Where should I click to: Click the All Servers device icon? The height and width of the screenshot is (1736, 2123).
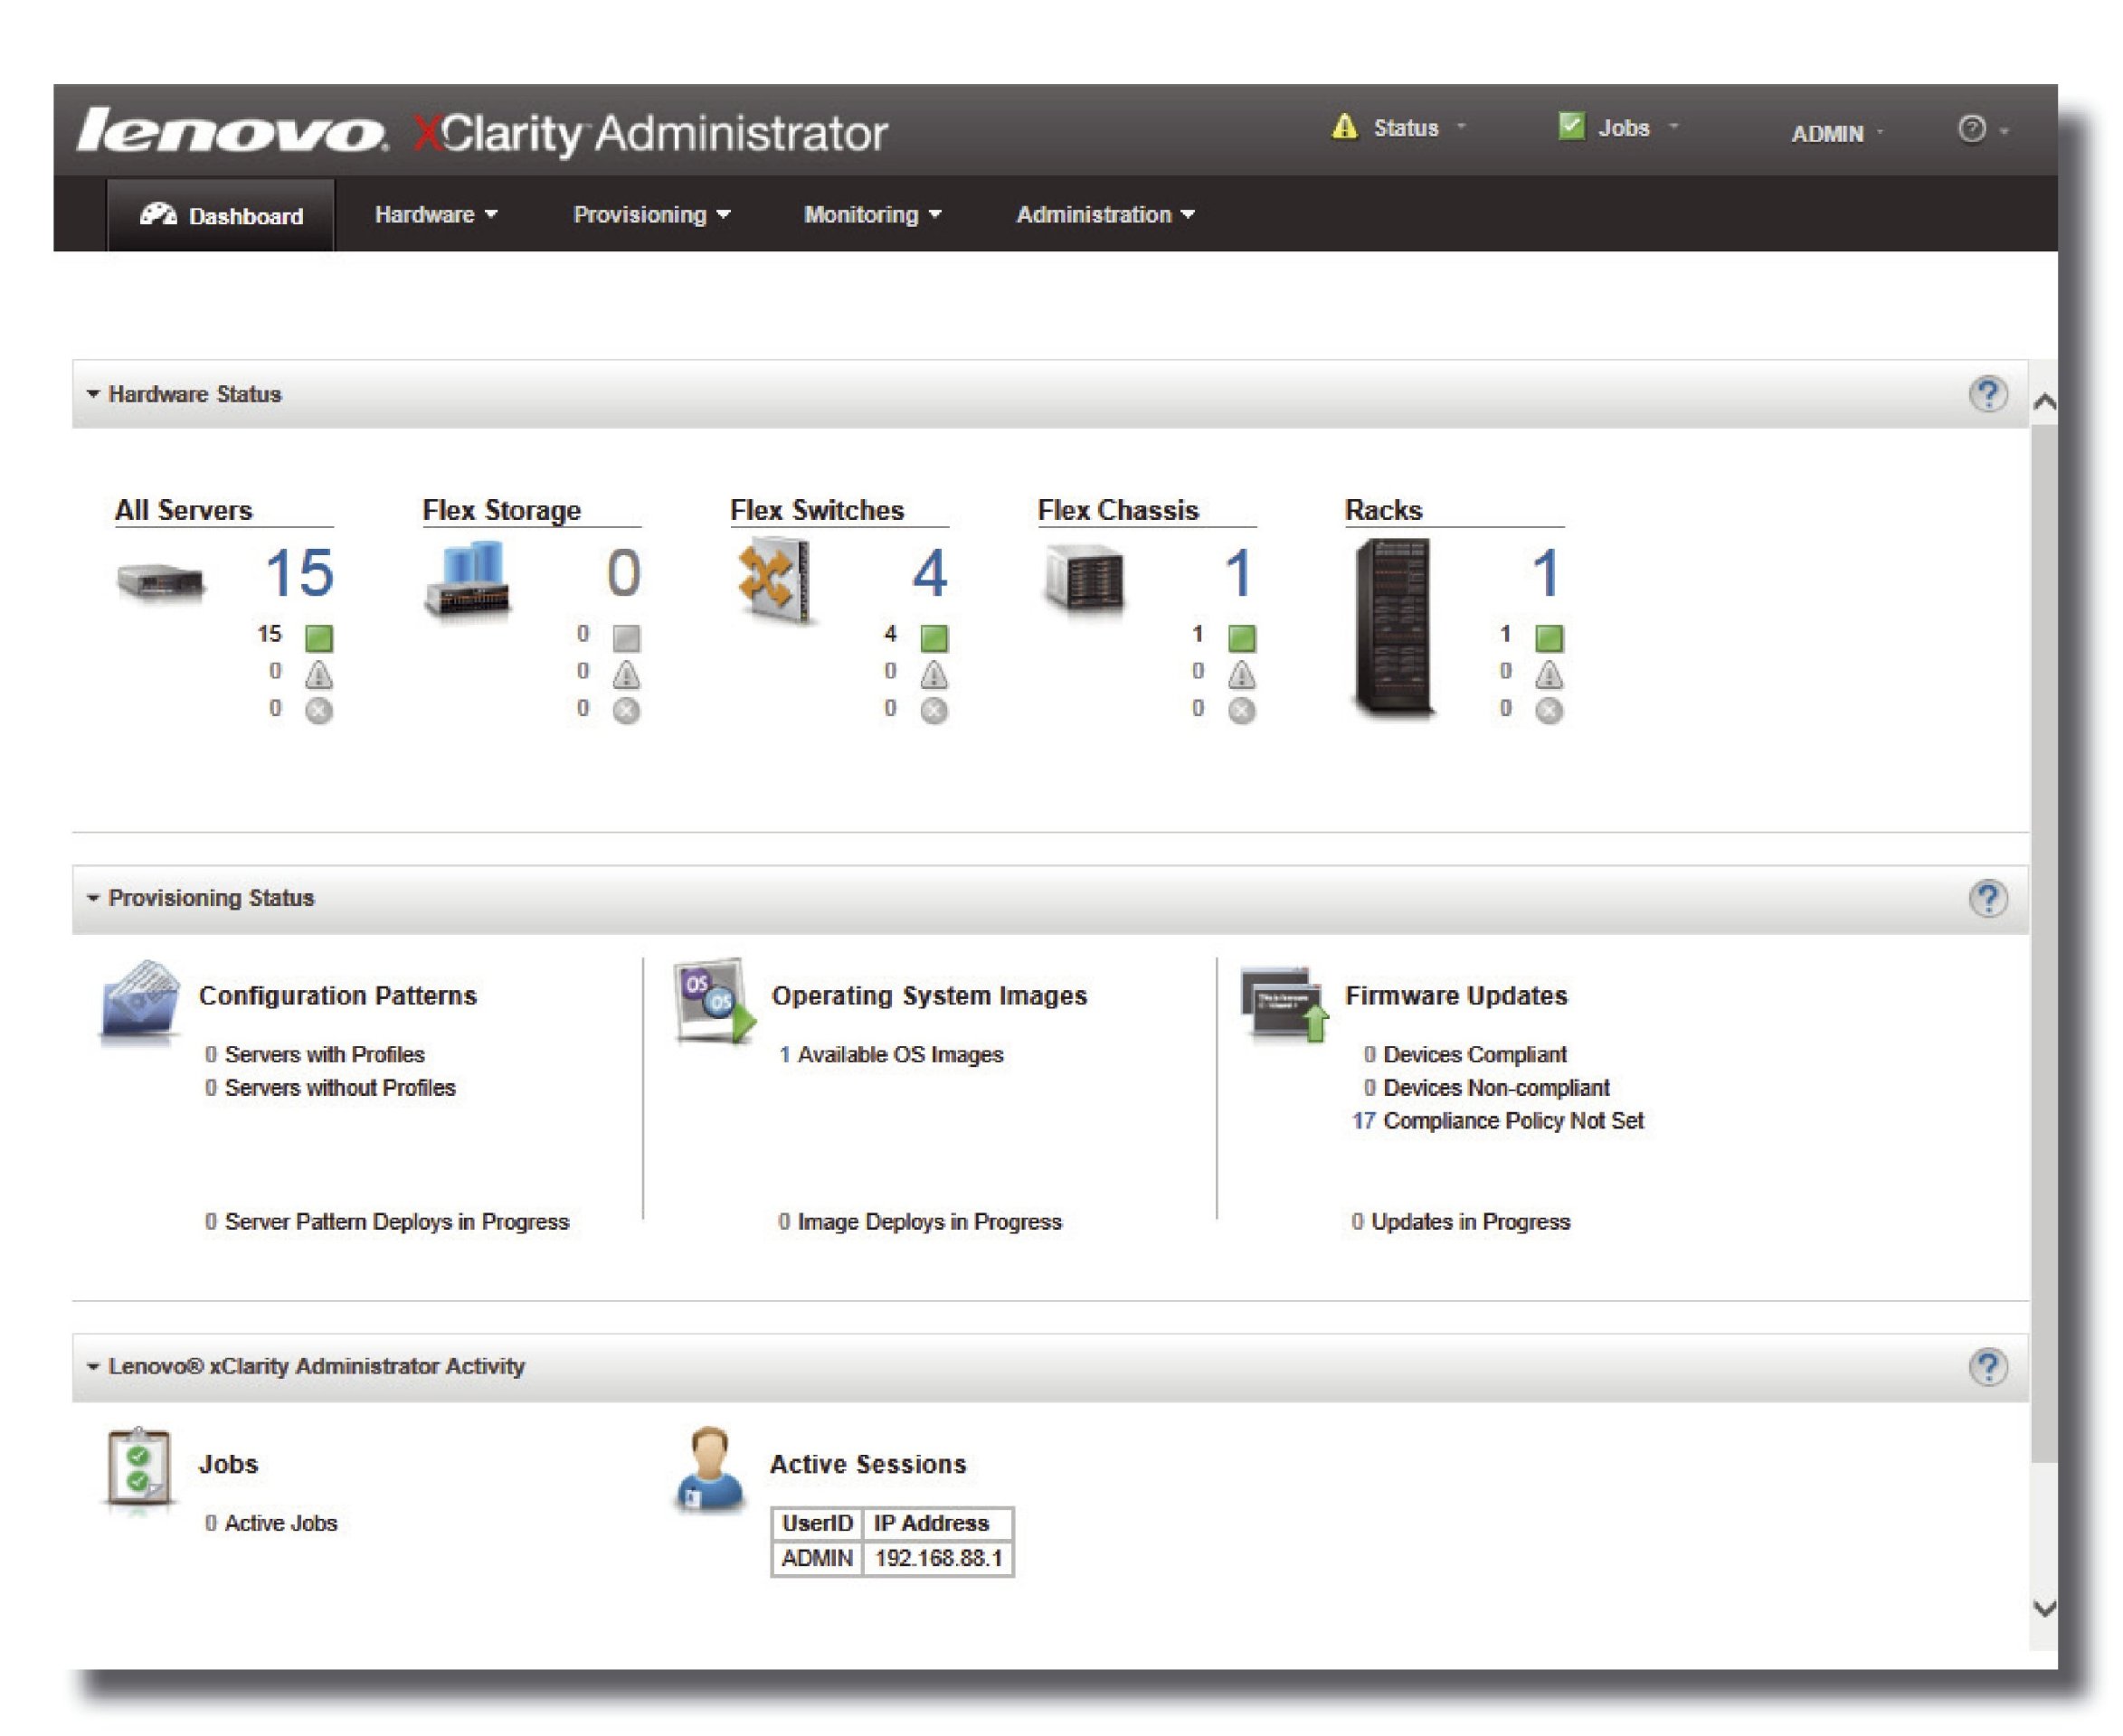(160, 581)
